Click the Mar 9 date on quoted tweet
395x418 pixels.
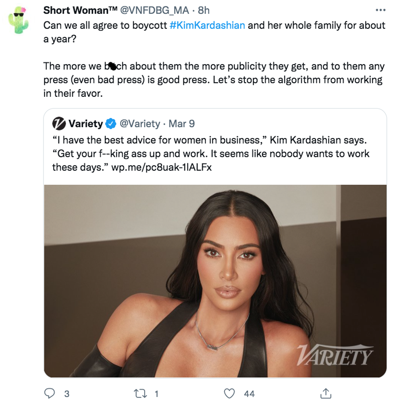pyautogui.click(x=181, y=123)
